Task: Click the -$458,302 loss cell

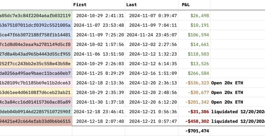Action: 194,121
